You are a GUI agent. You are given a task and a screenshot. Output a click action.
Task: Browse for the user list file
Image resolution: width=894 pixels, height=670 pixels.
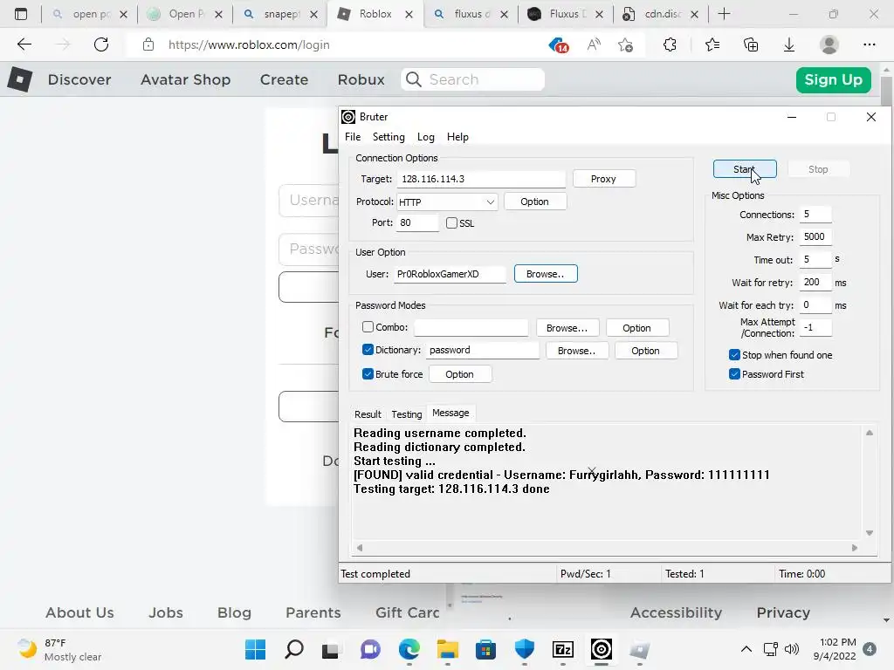pos(546,273)
